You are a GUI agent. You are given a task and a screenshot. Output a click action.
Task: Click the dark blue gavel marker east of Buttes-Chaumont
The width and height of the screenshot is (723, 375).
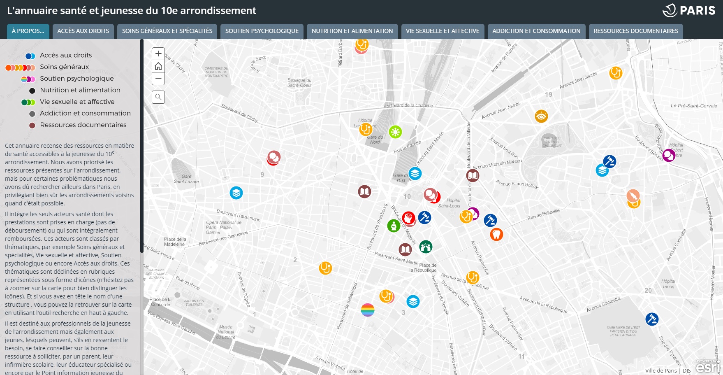pos(609,161)
